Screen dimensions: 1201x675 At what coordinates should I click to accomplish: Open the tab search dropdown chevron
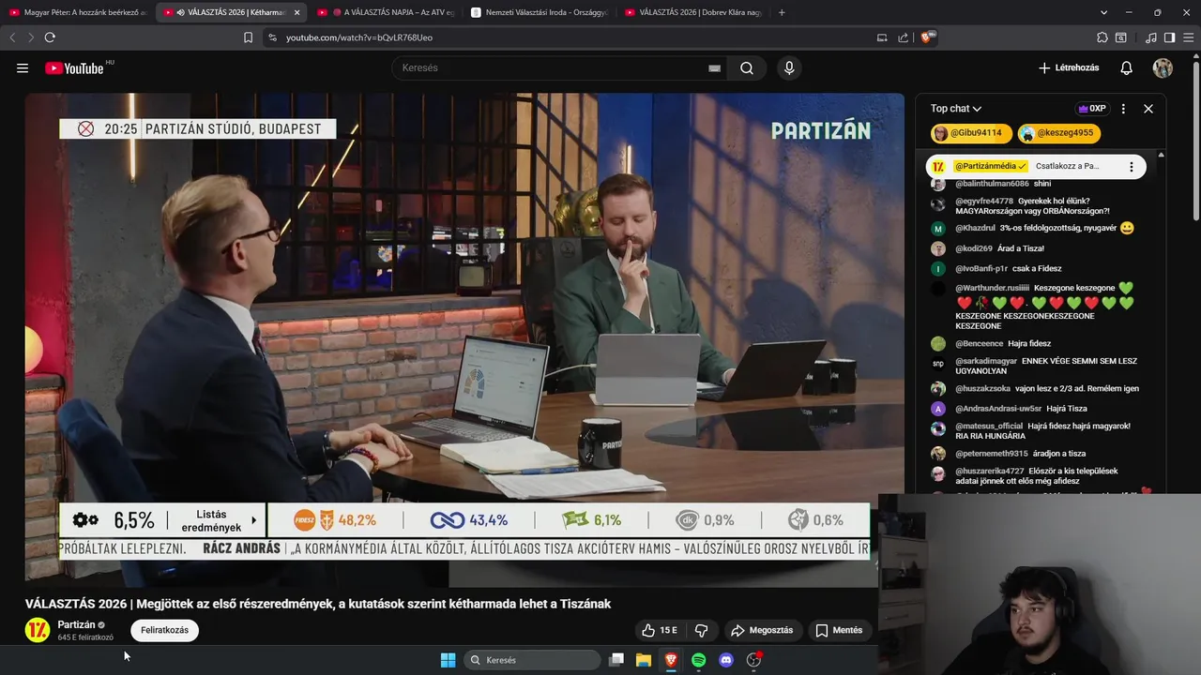1104,12
